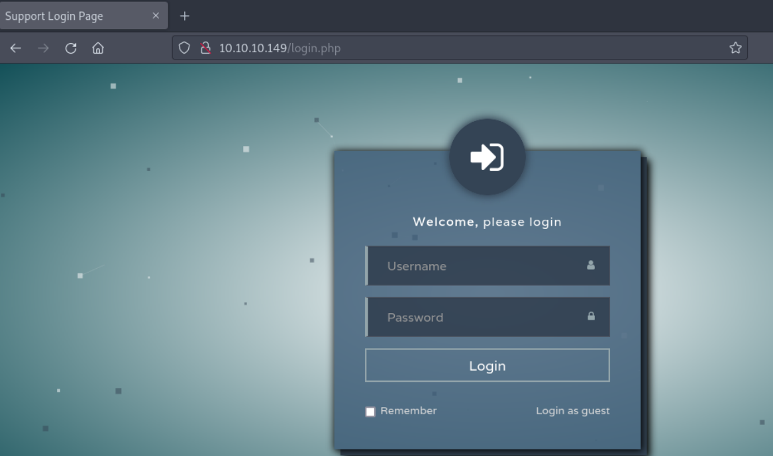Click the lock icon in Password field
773x456 pixels.
pos(591,316)
